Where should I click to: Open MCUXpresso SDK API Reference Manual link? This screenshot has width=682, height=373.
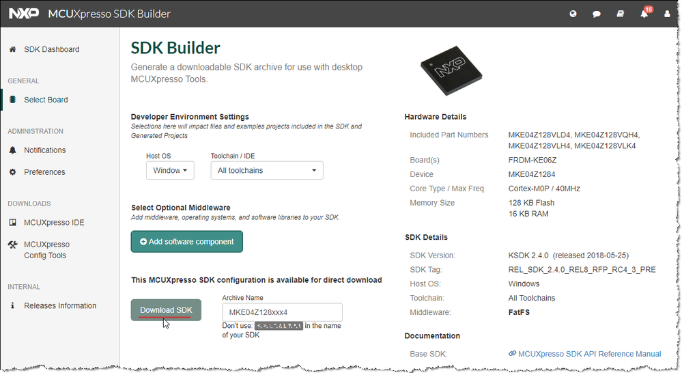tap(589, 354)
